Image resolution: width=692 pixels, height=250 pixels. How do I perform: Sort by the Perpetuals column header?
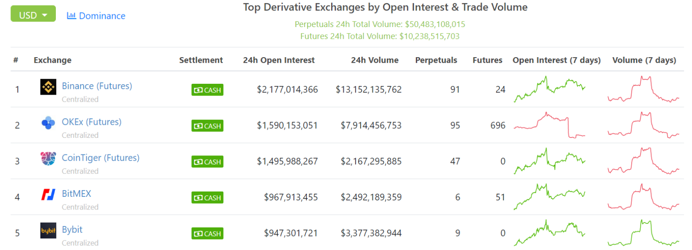click(x=436, y=60)
